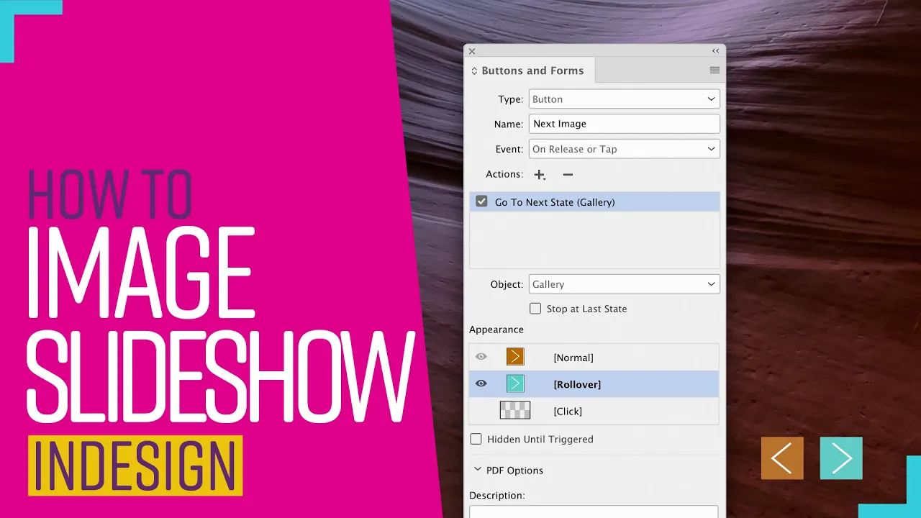Select the Buttons and Forms tab
The image size is (921, 518).
[532, 71]
